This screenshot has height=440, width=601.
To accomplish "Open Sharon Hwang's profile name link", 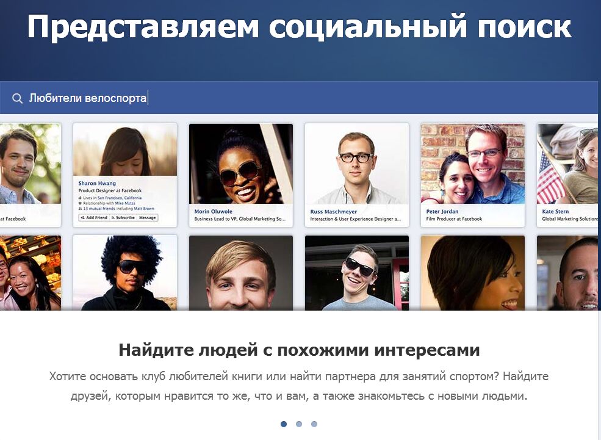I will coord(97,183).
